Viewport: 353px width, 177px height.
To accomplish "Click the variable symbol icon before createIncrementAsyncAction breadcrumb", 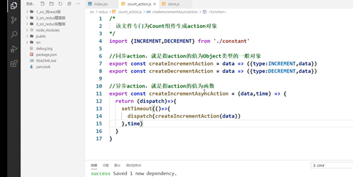I will click(148, 12).
